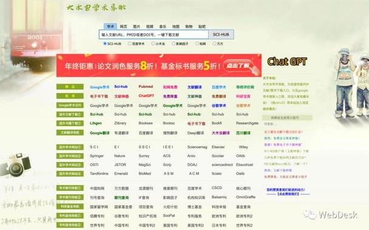Viewport: 369px width, 230px height.
Task: Open the DOAJ link
Action: point(192,164)
